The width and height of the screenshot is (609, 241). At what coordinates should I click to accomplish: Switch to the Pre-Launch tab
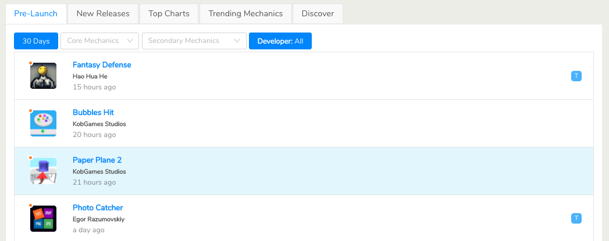(35, 13)
